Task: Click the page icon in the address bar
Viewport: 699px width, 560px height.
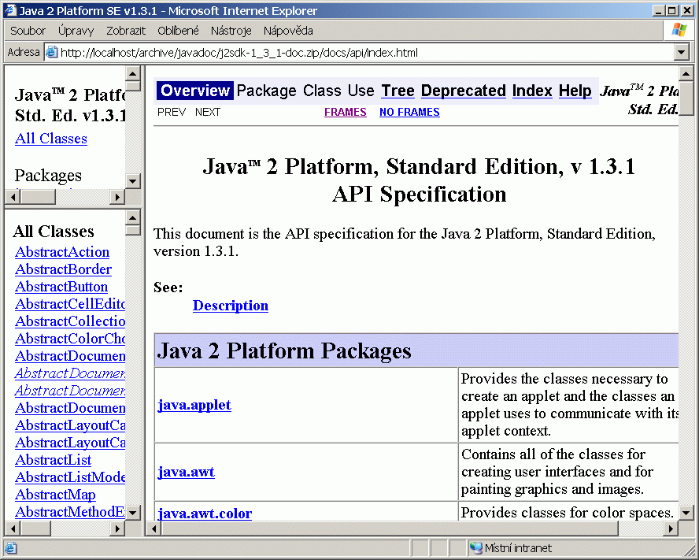Action: 52,52
